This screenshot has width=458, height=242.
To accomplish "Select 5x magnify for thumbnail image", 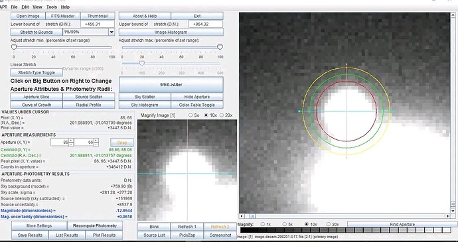I will pyautogui.click(x=191, y=115).
